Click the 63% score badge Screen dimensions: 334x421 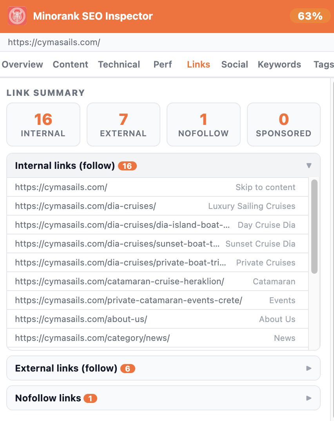click(310, 16)
